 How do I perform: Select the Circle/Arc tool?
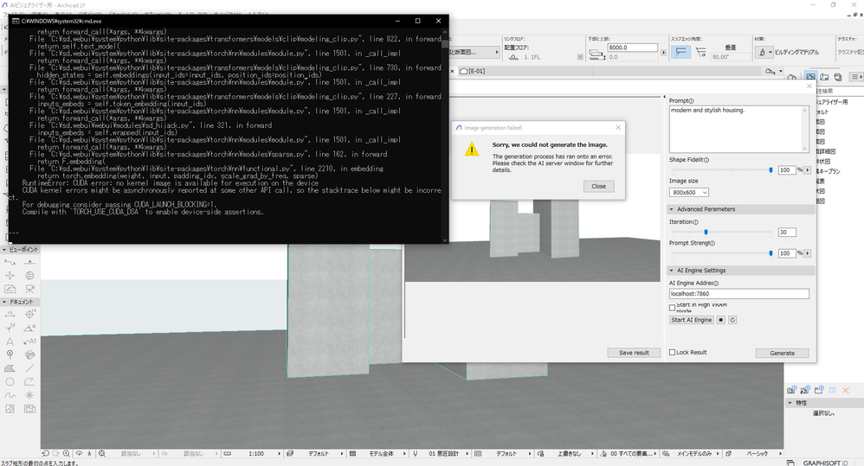[x=10, y=382]
